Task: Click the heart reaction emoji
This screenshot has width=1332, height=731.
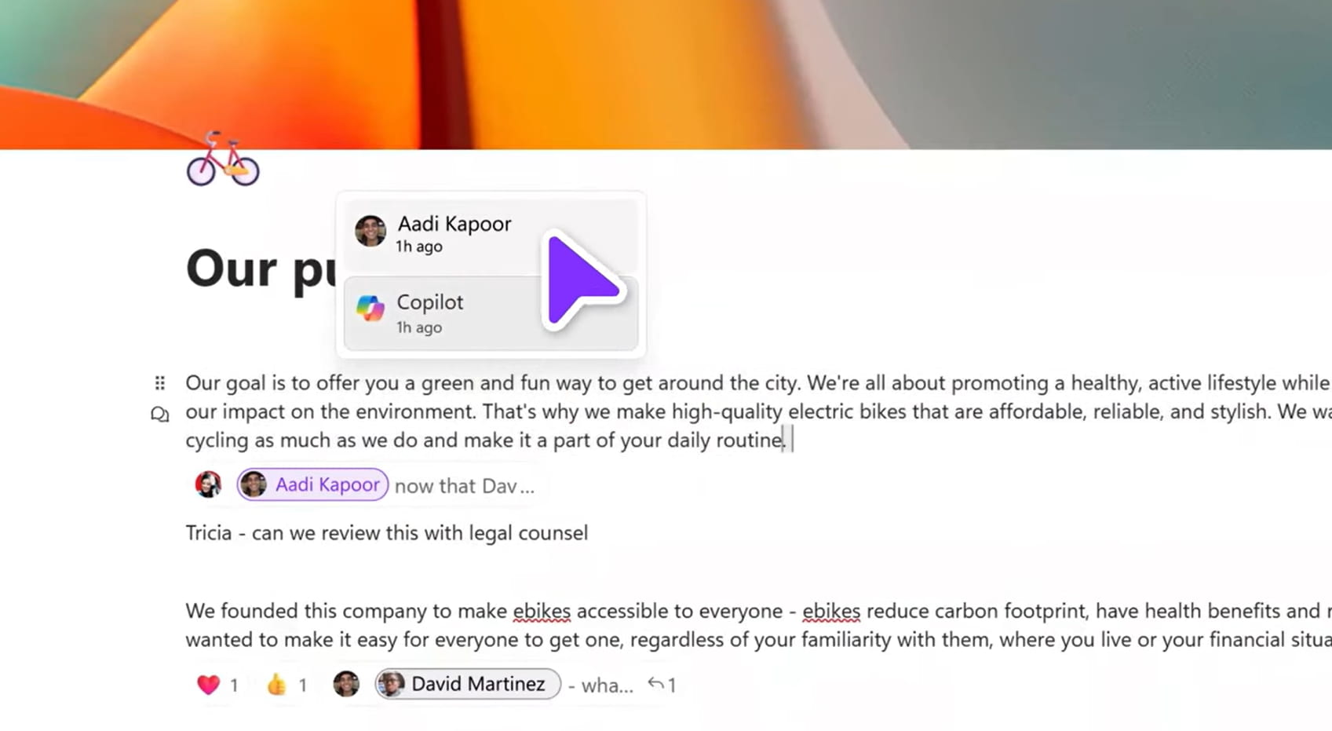Action: tap(208, 685)
